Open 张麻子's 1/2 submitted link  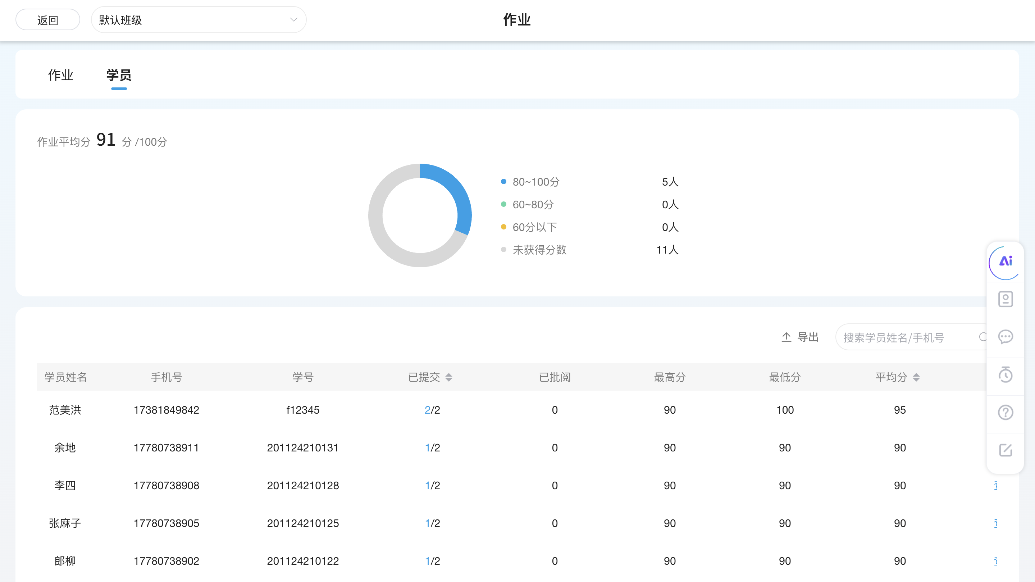click(432, 523)
